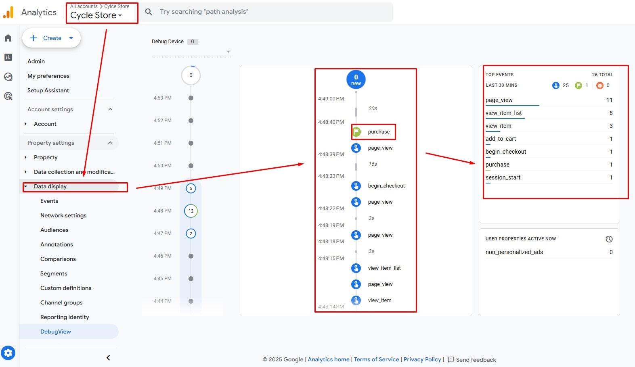Screen dimensions: 635x367
Task: Select Custom definitions in the menu
Action: (66, 288)
